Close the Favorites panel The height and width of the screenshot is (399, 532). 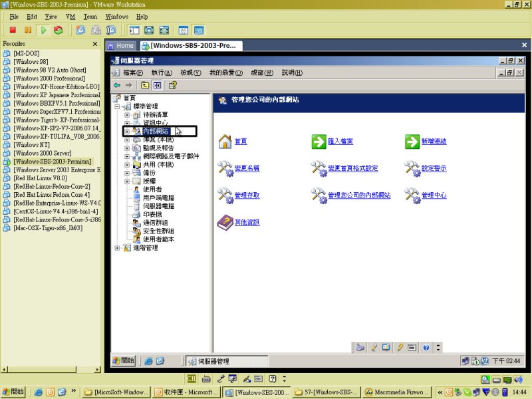point(95,44)
